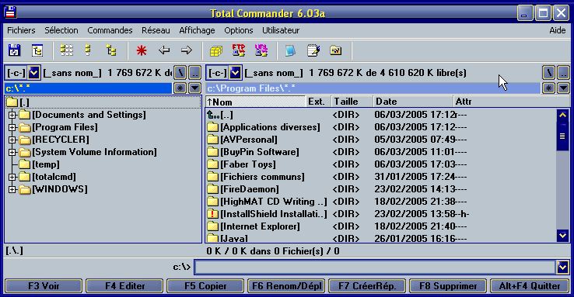Image resolution: width=574 pixels, height=297 pixels.
Task: Click the right panel scrollbar down arrow
Action: pyautogui.click(x=562, y=235)
